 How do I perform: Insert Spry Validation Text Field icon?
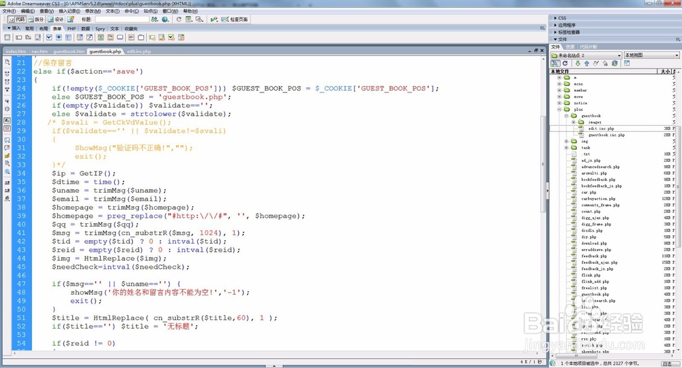pyautogui.click(x=152, y=38)
